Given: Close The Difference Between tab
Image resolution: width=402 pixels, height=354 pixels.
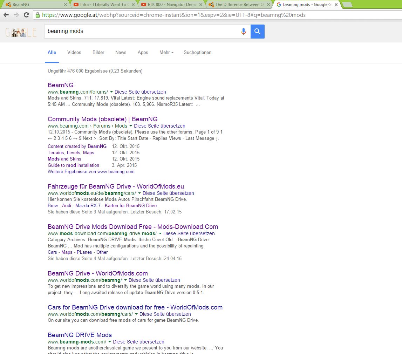Looking at the screenshot, I should click(x=268, y=5).
